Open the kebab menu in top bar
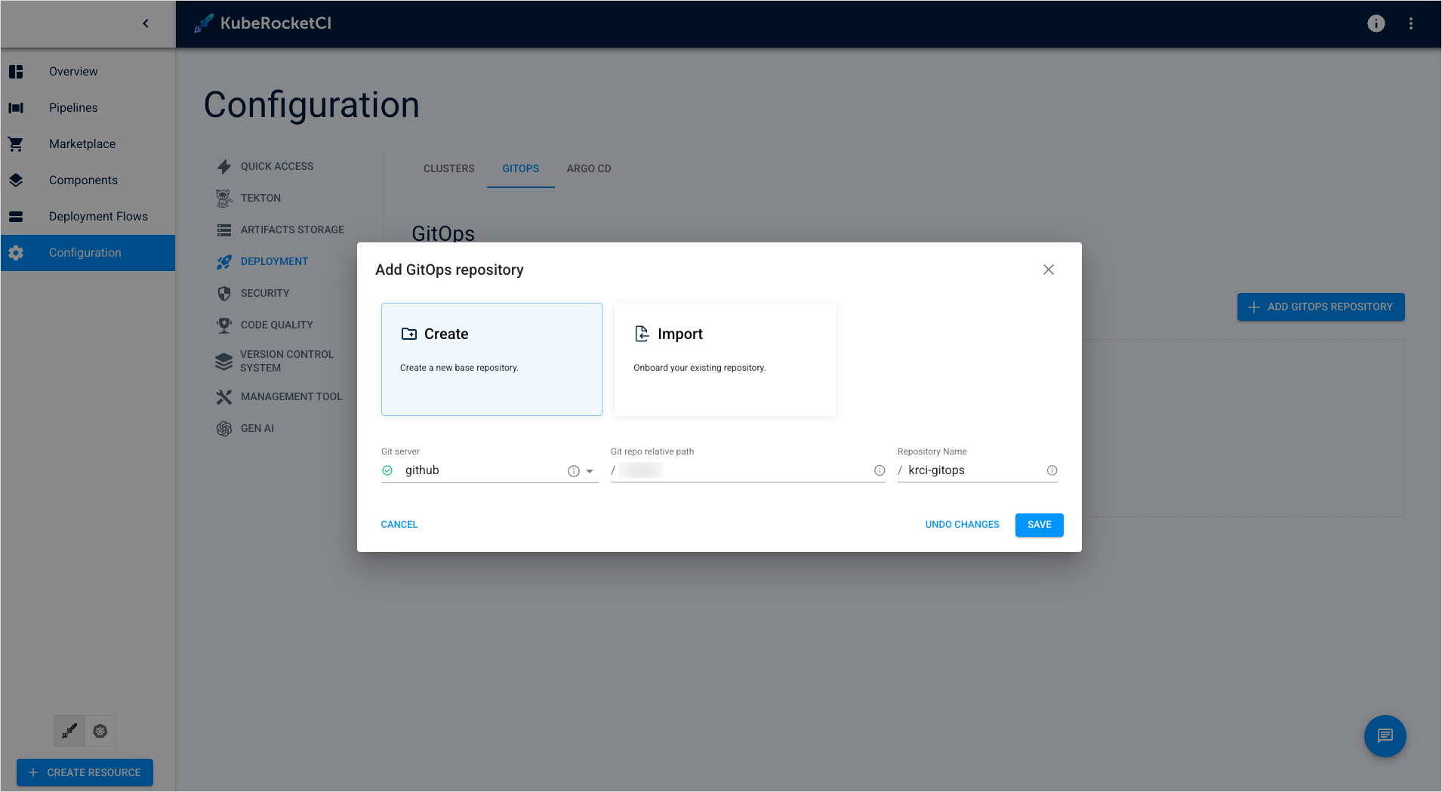The image size is (1442, 792). tap(1410, 23)
